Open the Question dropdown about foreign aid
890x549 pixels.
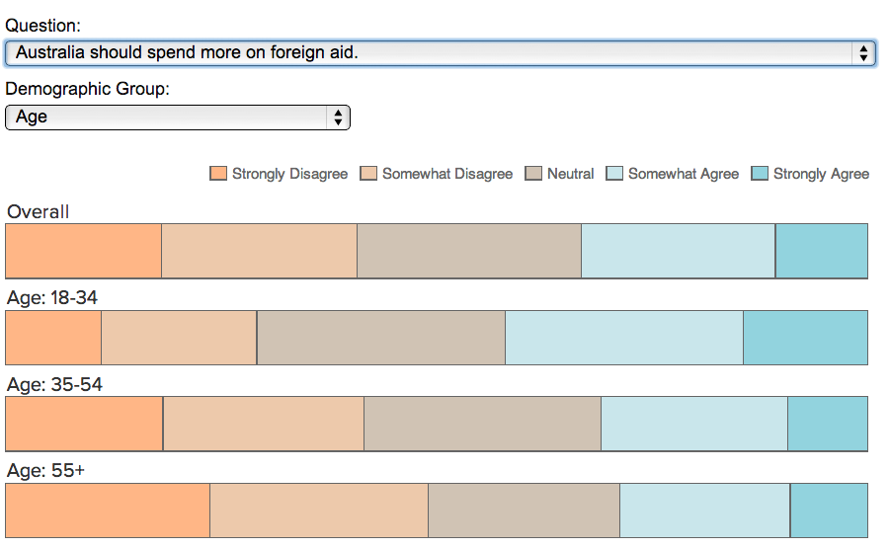(441, 53)
